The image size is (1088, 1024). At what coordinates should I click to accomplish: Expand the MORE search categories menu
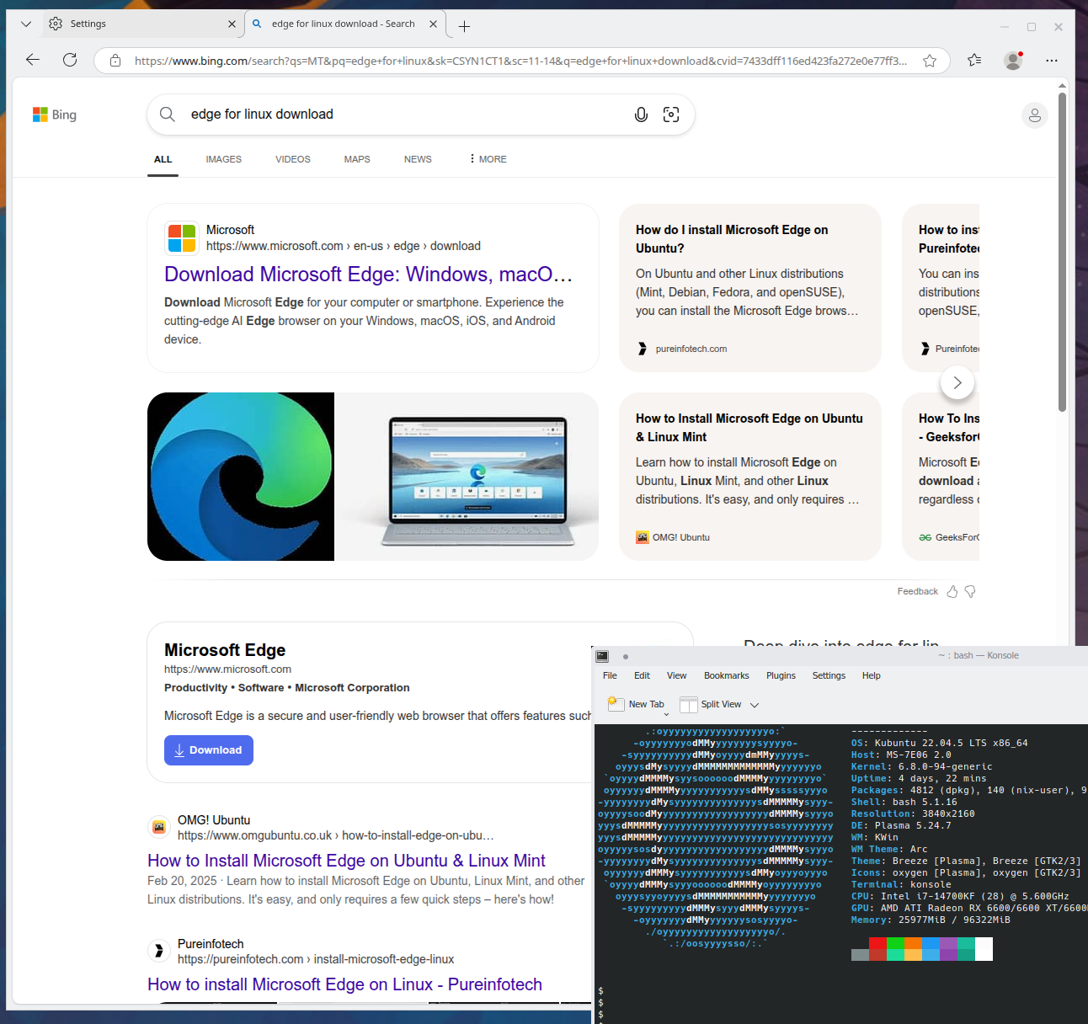click(x=488, y=159)
